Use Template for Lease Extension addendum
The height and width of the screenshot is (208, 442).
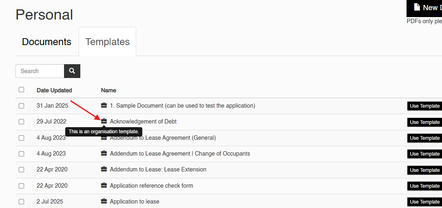[424, 170]
